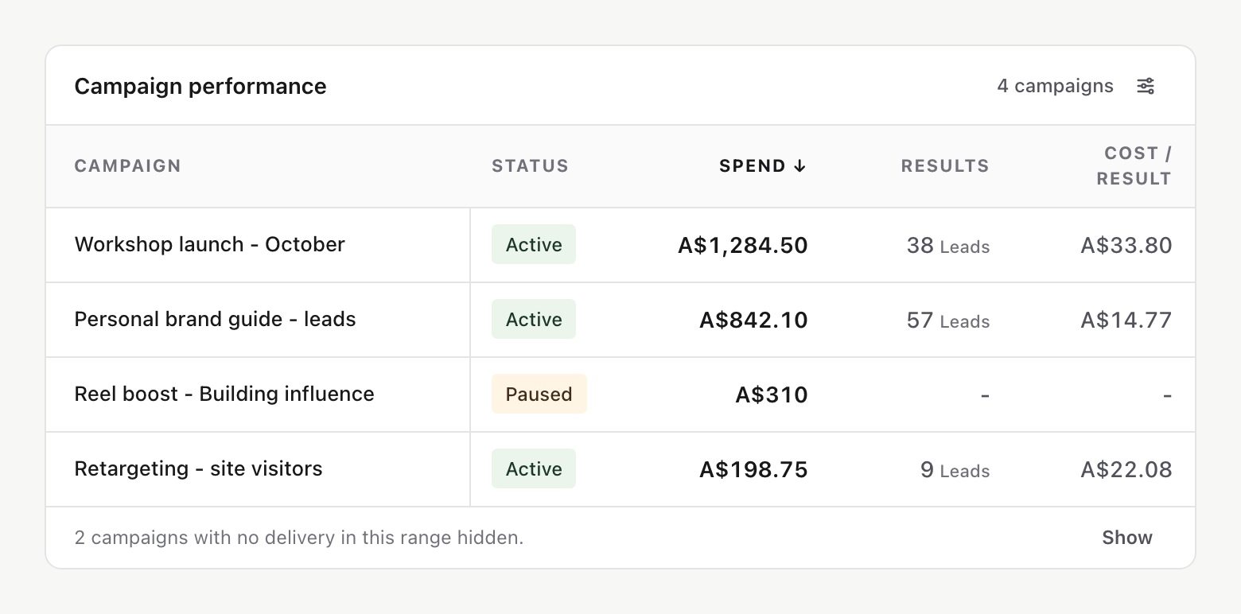The image size is (1241, 614).
Task: Click the Campaign column header
Action: point(128,166)
